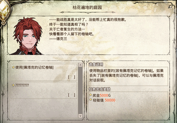Select the 使用[佩塔克的记忆卷轴] objective entry
The image size is (177, 123).
tap(44, 72)
